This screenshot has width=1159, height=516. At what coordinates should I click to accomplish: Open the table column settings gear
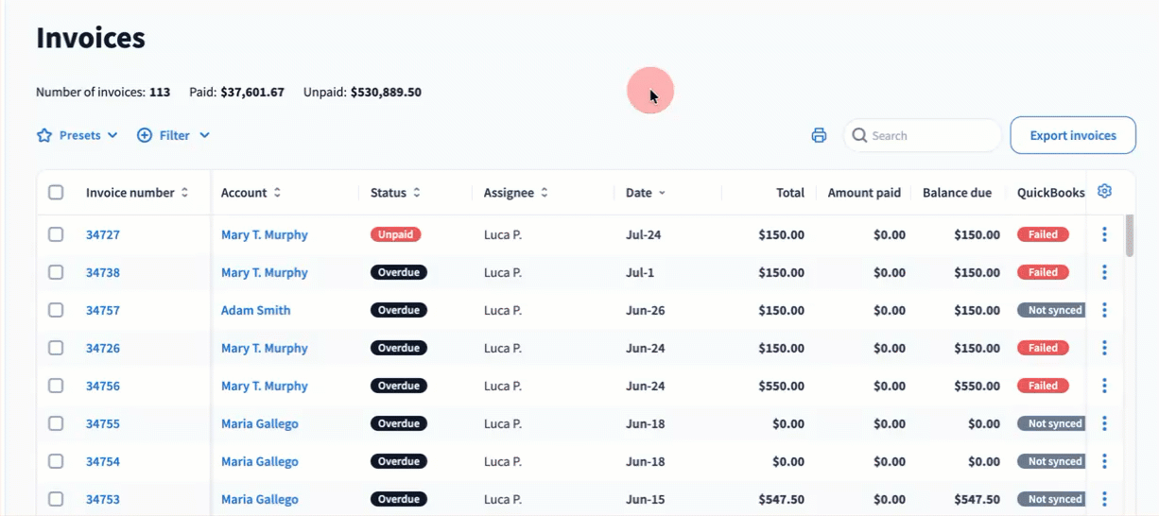click(1104, 192)
